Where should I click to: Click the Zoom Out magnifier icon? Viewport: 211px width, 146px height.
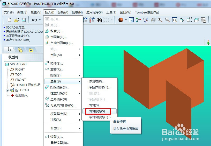point(167,20)
